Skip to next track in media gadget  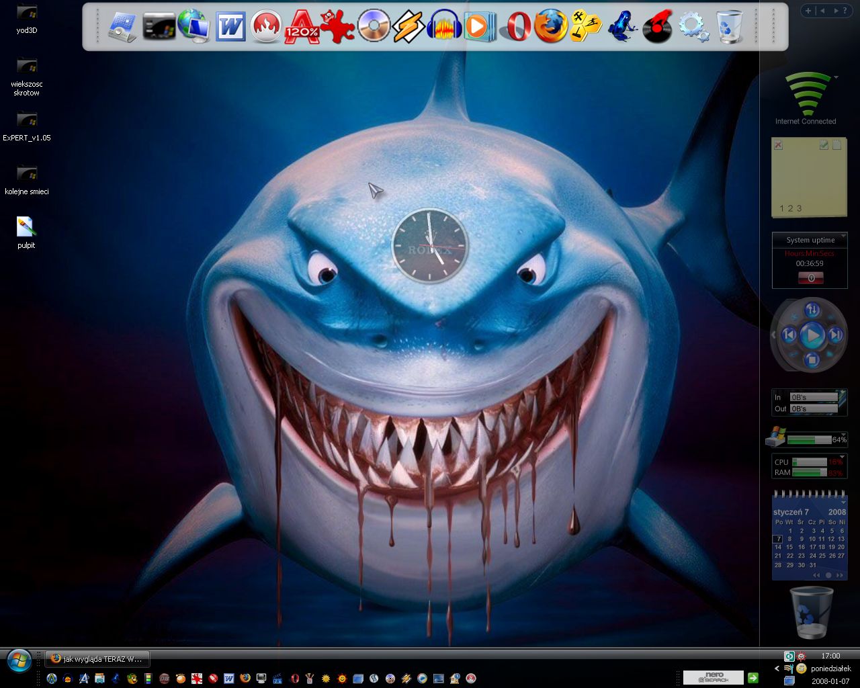point(834,335)
